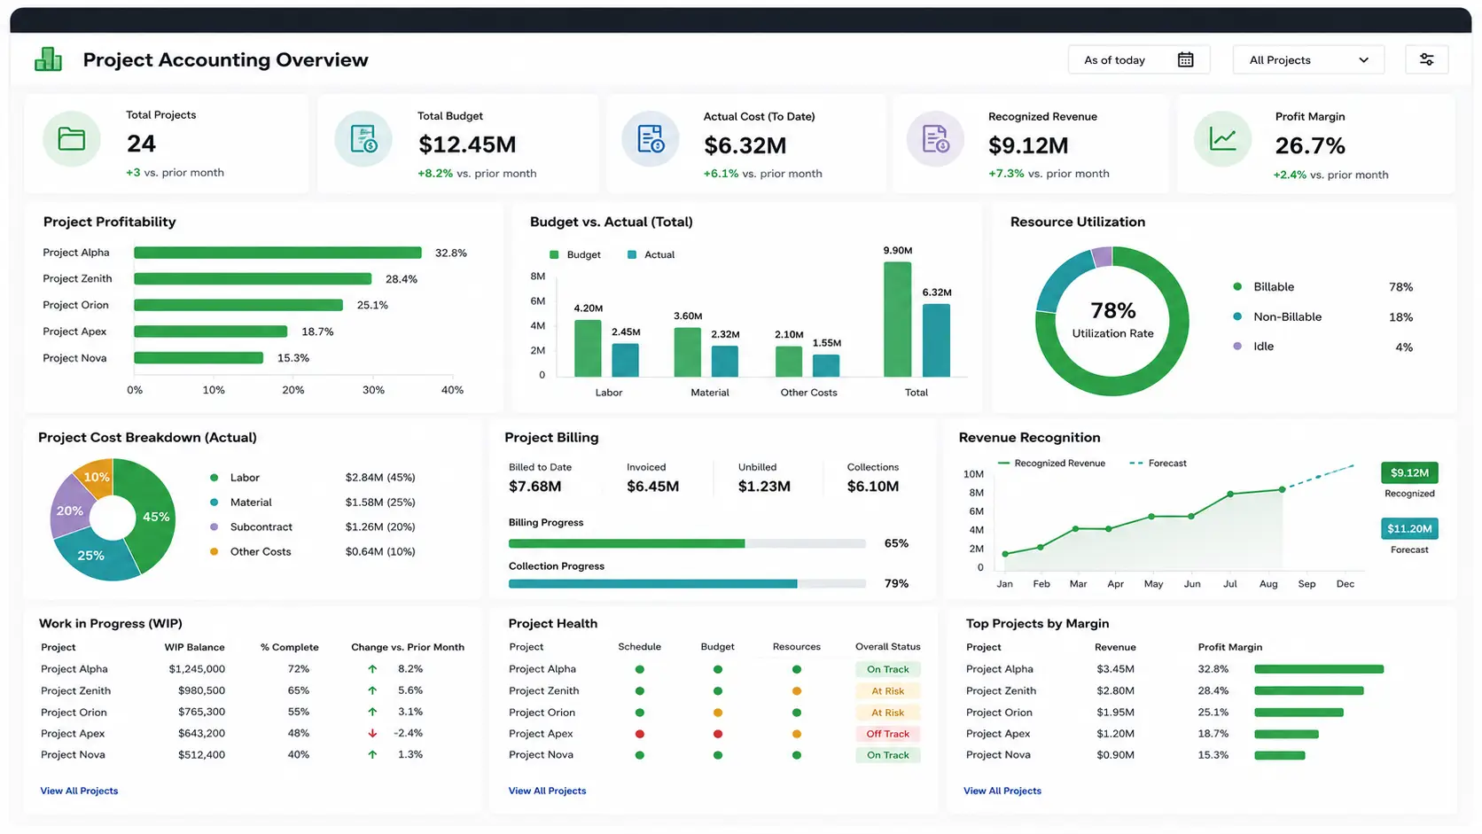
Task: Click the Actual Cost document icon
Action: pos(651,139)
